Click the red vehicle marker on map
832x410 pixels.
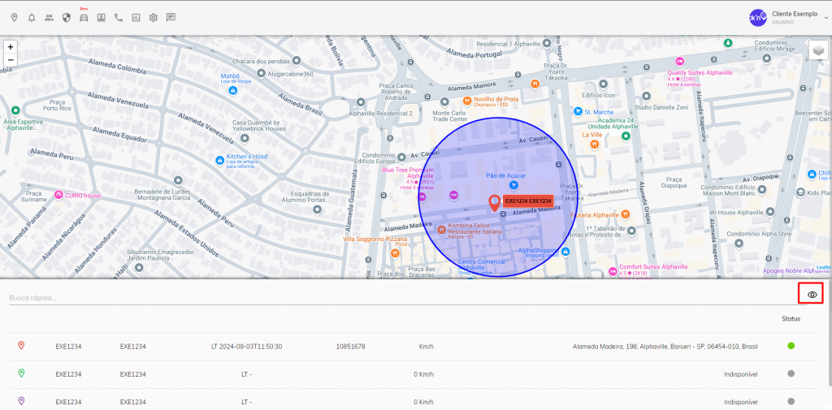(495, 204)
